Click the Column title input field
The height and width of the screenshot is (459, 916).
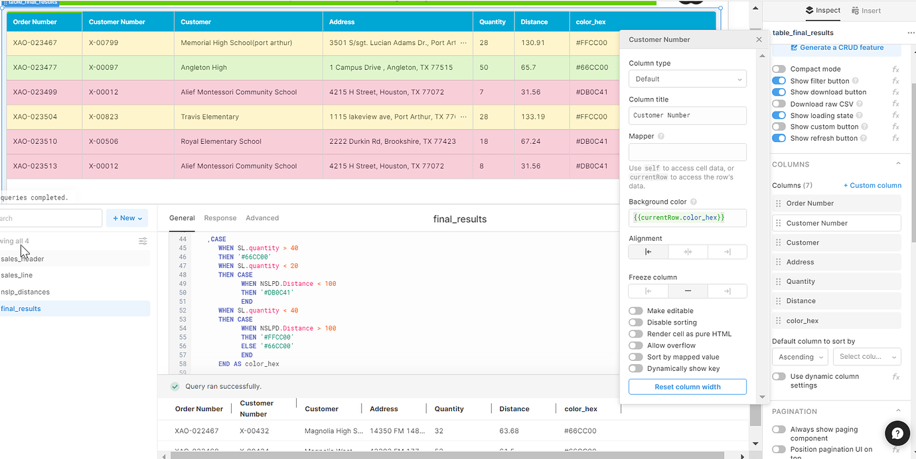click(687, 115)
